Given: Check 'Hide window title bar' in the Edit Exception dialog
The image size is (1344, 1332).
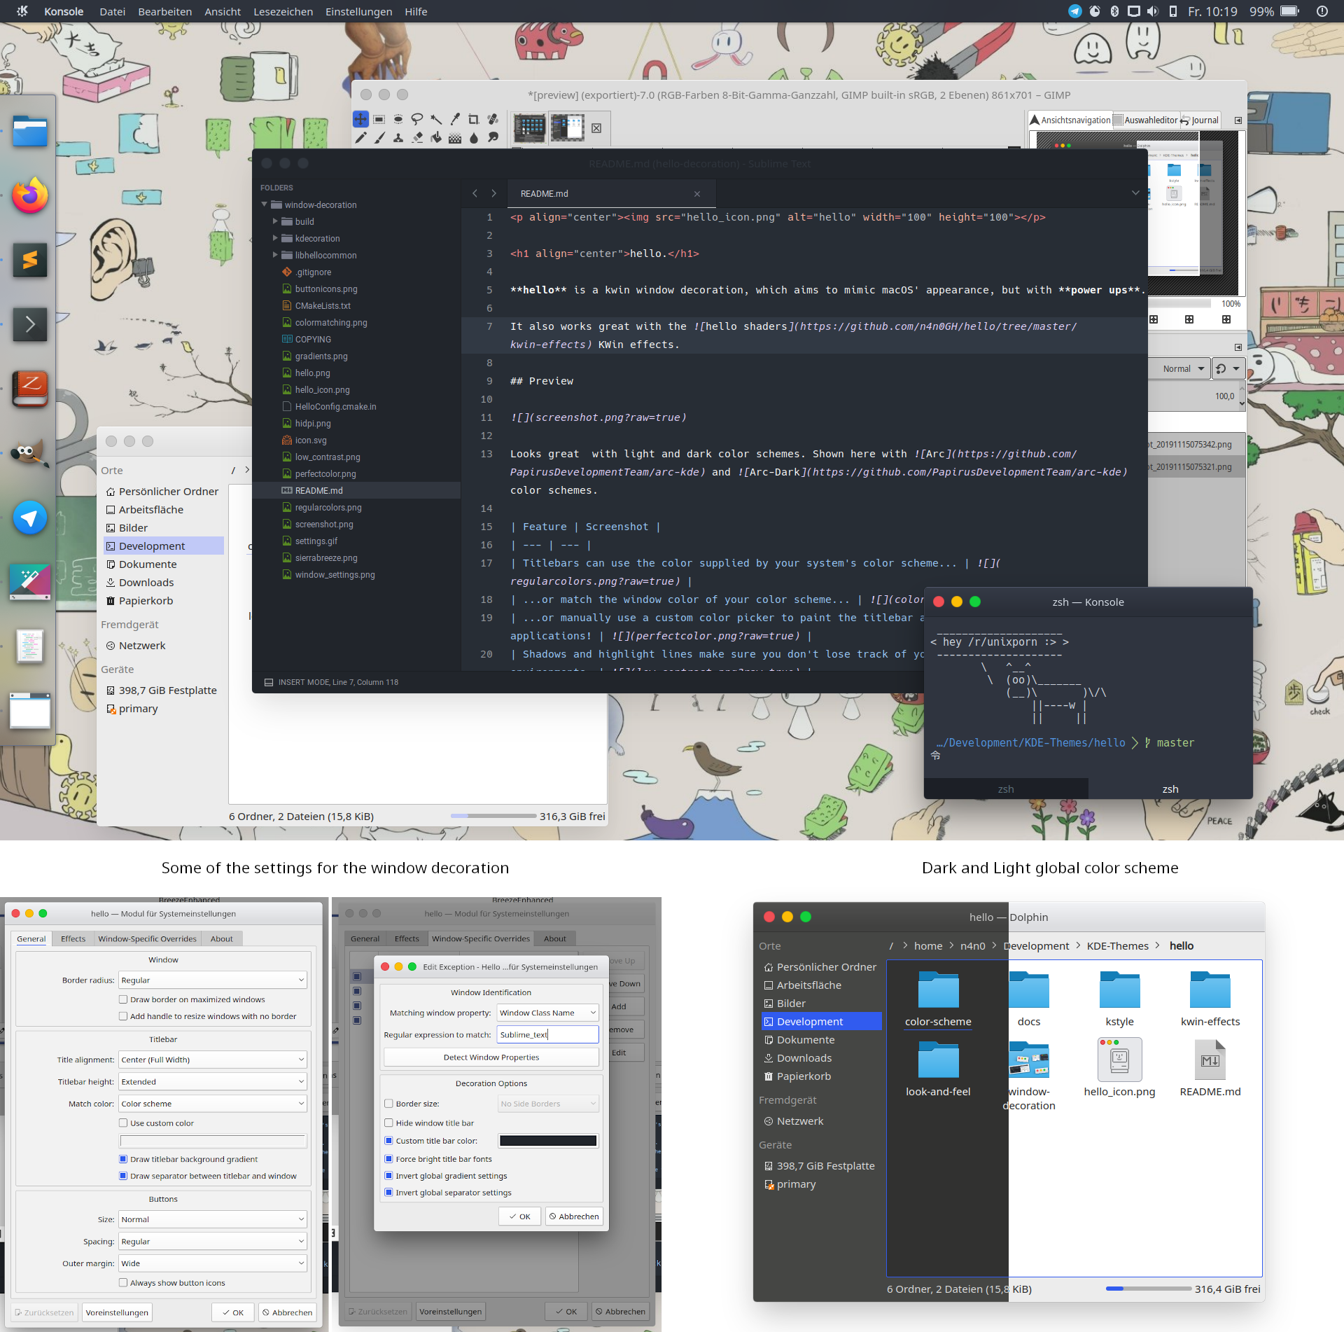Looking at the screenshot, I should coord(389,1123).
